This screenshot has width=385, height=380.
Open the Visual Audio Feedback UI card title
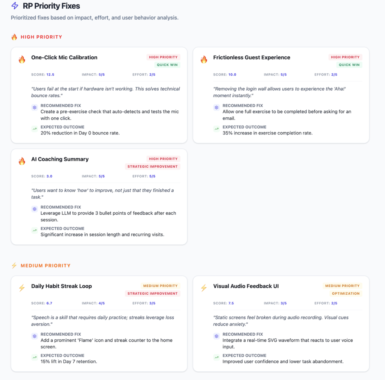click(246, 286)
